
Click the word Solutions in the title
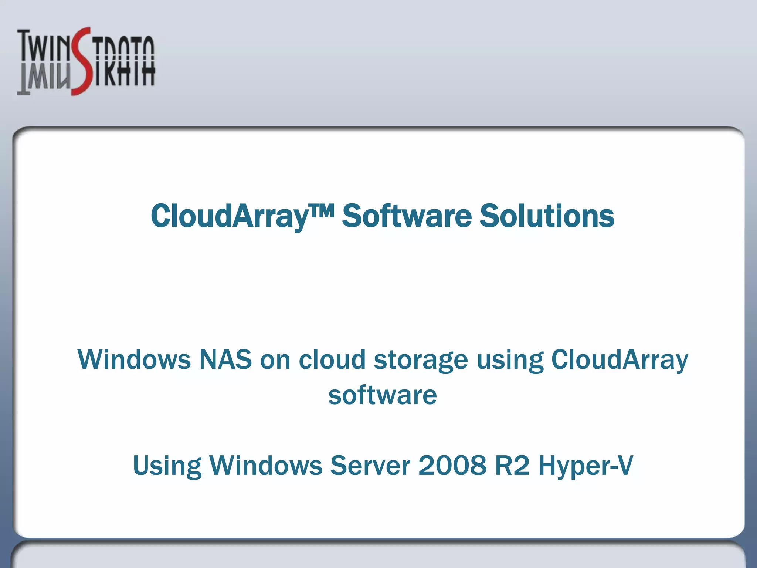(x=547, y=216)
